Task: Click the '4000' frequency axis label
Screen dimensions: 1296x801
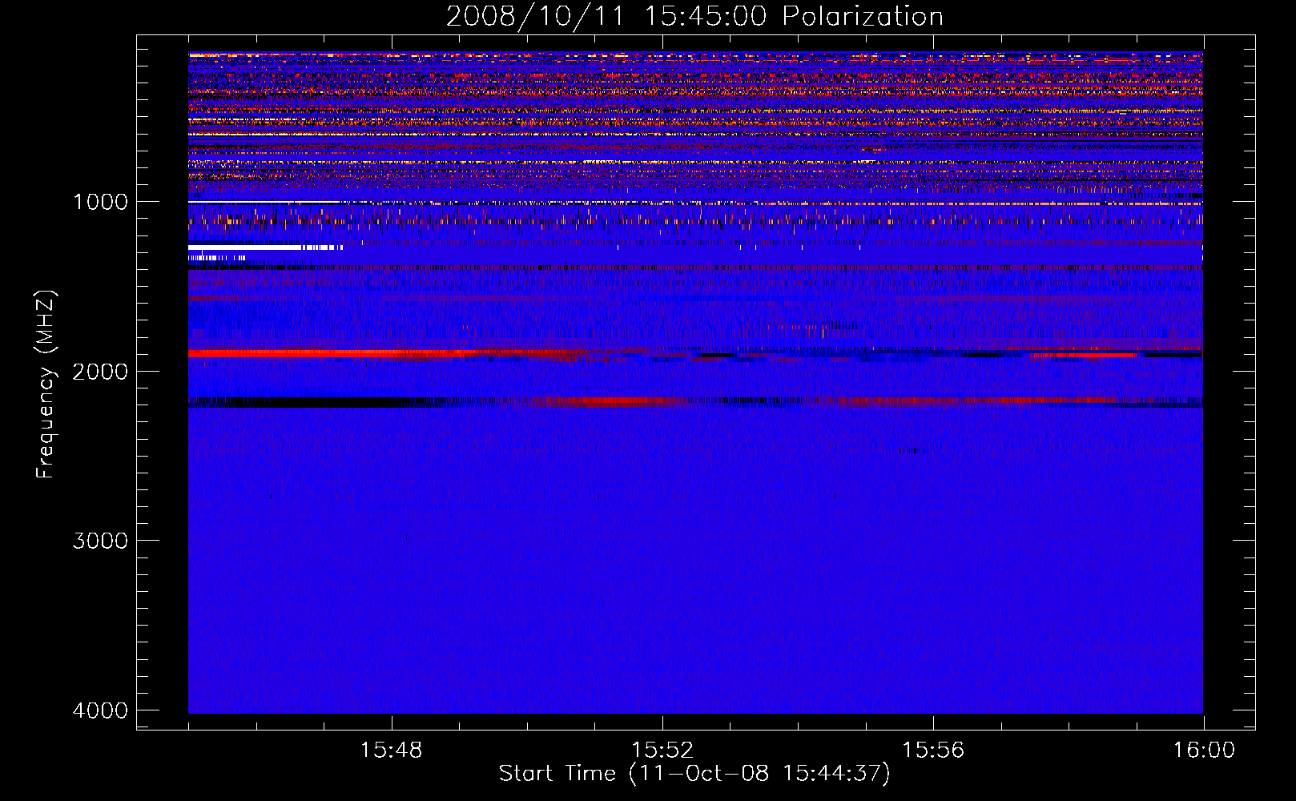Action: coord(100,710)
